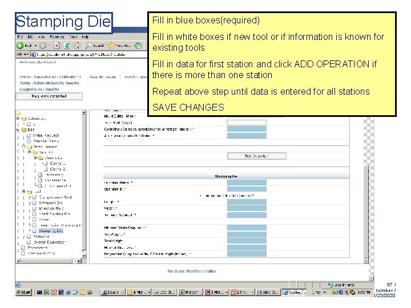This screenshot has height=308, width=411.
Task: Click the Operation # input box
Action: click(x=247, y=189)
